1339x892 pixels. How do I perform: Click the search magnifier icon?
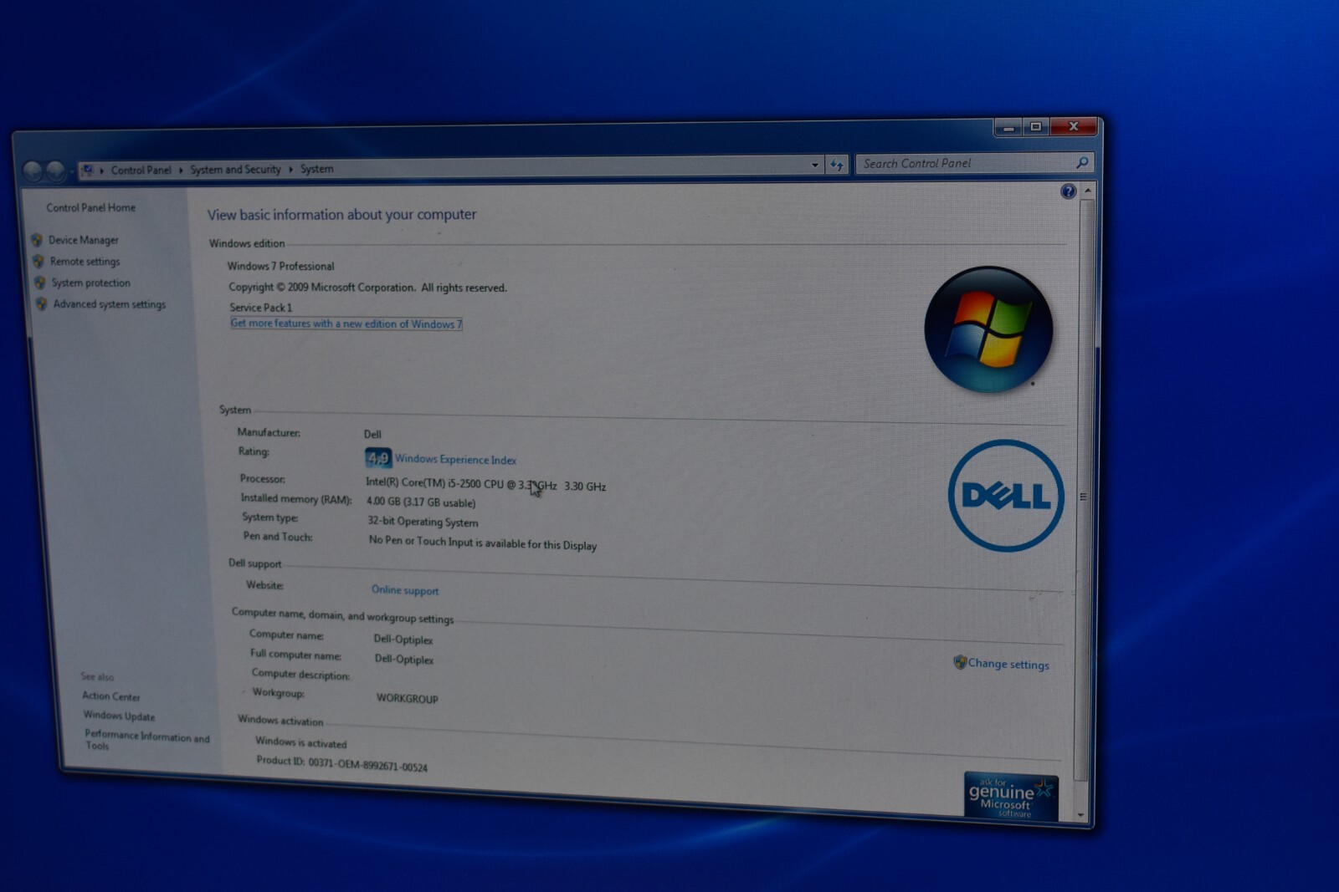click(1081, 163)
